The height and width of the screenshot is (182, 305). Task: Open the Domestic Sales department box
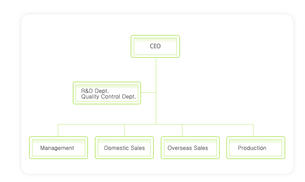click(124, 148)
